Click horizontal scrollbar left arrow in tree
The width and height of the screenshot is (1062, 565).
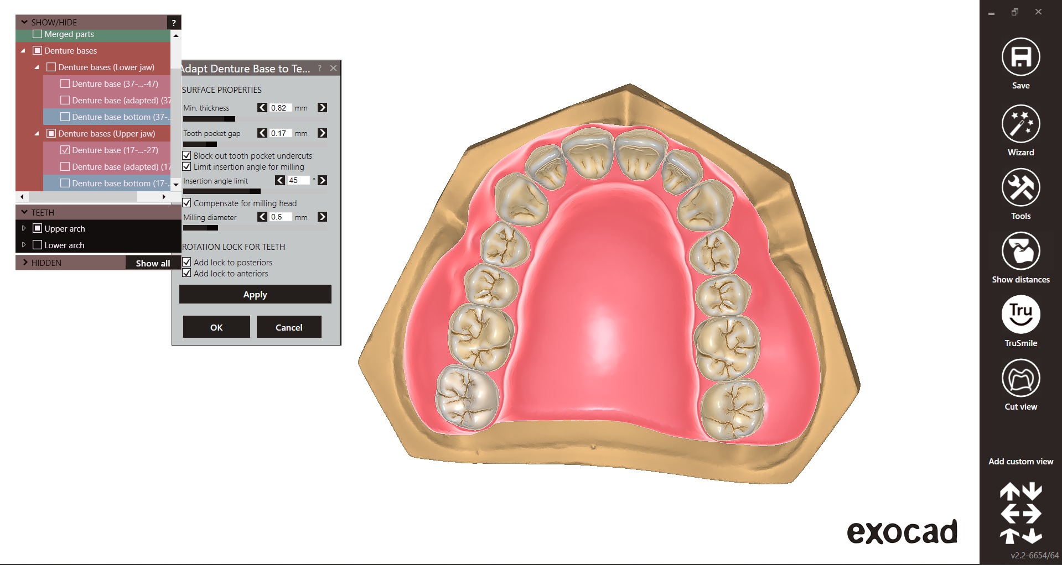click(x=22, y=197)
